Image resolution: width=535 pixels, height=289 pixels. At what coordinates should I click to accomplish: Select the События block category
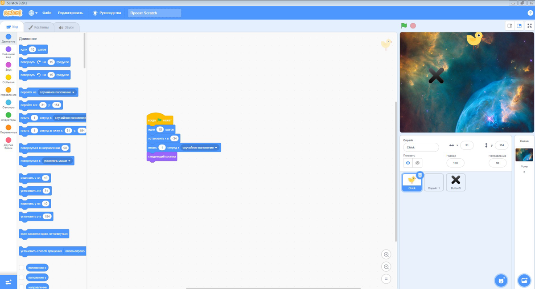[x=8, y=79]
